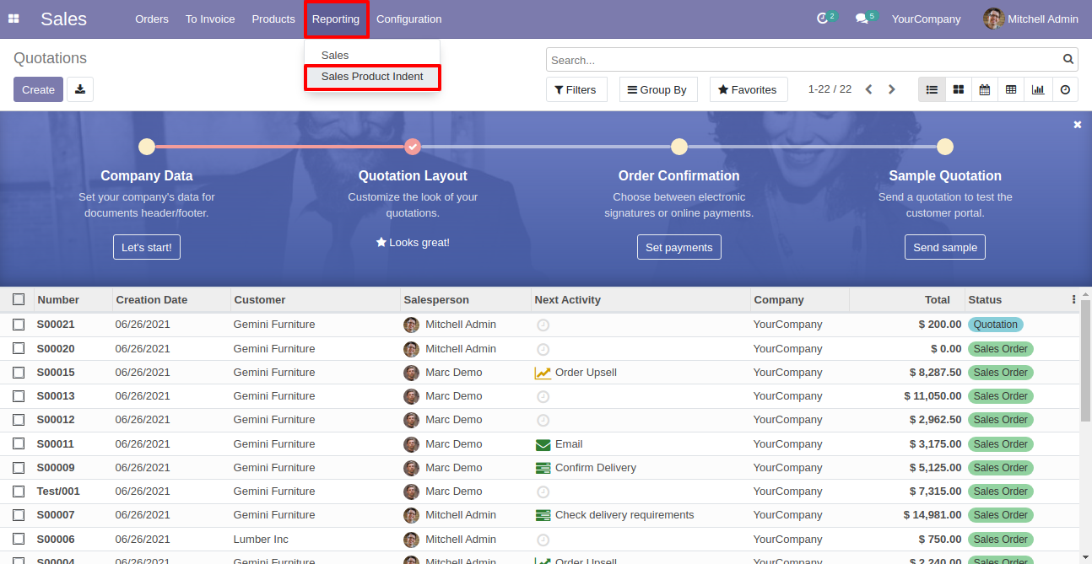Screen dimensions: 1092x564
Task: Open Mitchell Admin user menu
Action: click(1031, 19)
